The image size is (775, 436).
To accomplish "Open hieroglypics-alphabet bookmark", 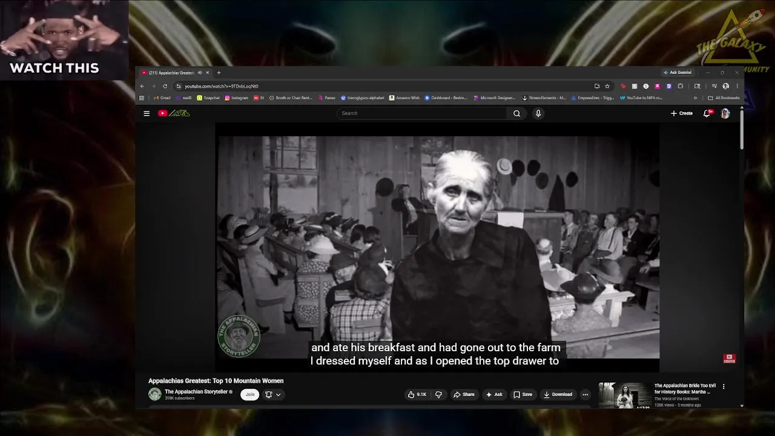I will (x=363, y=97).
